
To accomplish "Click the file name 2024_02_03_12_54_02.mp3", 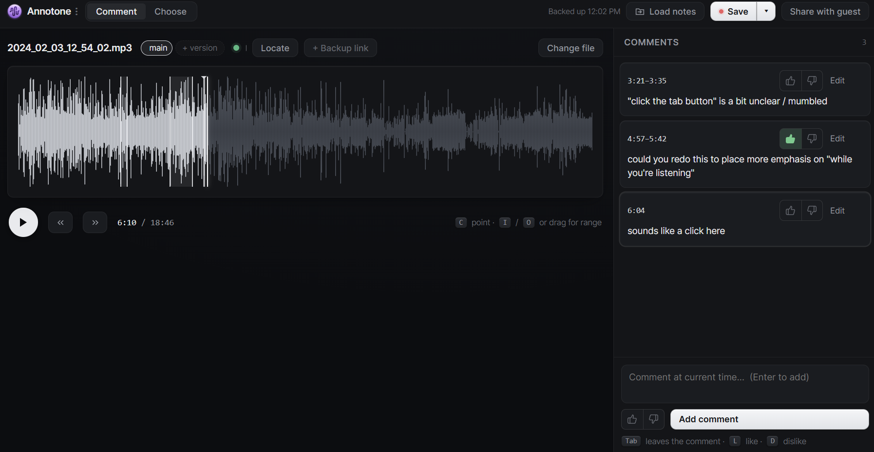I will (x=70, y=48).
